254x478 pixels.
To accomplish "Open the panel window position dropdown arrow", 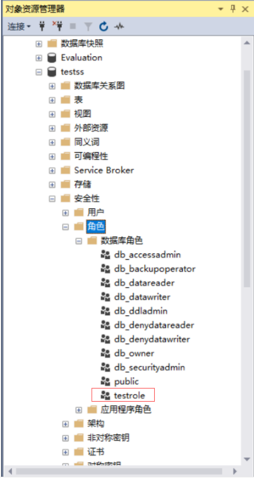I will (221, 9).
